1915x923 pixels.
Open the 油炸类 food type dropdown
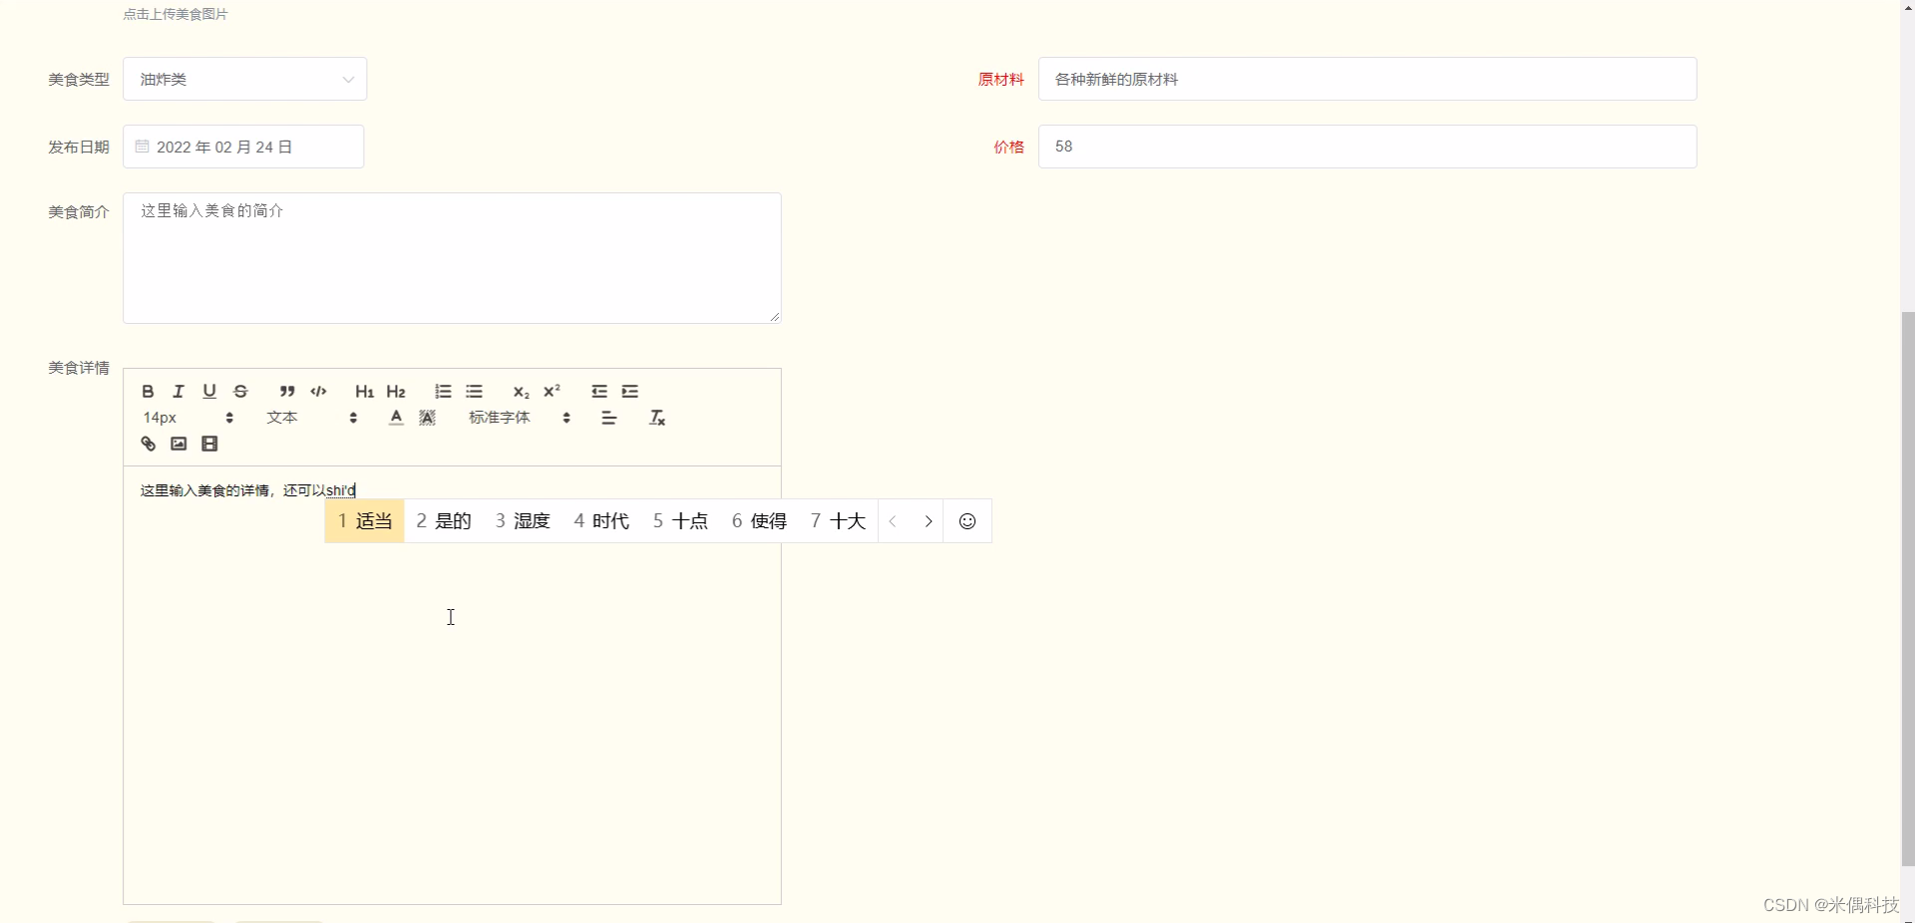click(244, 79)
